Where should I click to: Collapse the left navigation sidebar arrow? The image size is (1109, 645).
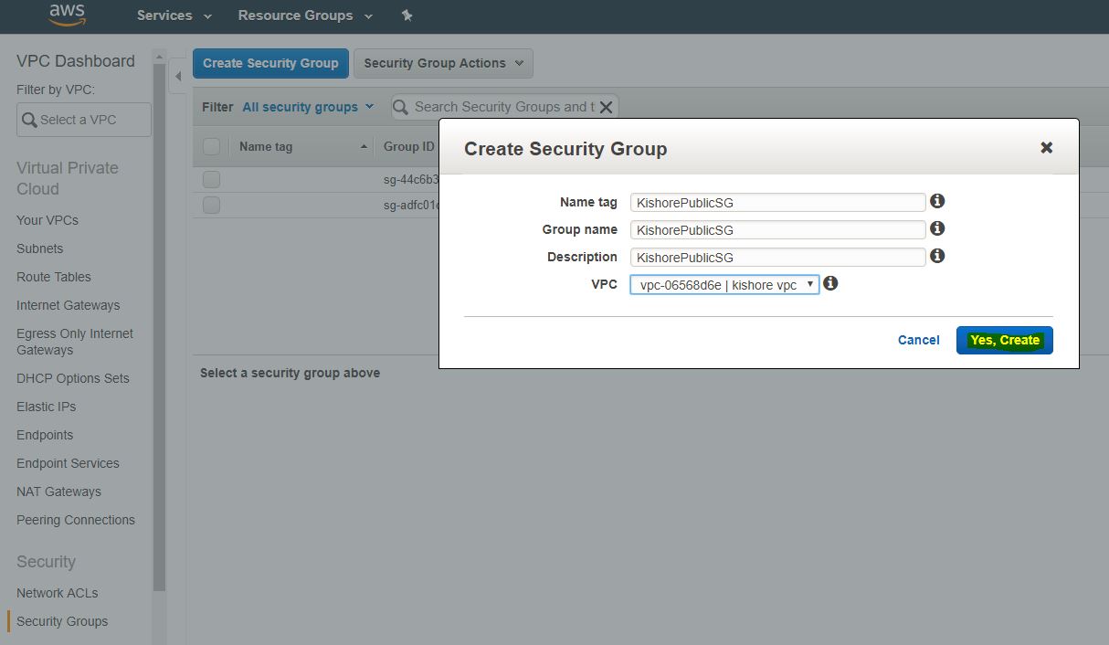(x=179, y=77)
